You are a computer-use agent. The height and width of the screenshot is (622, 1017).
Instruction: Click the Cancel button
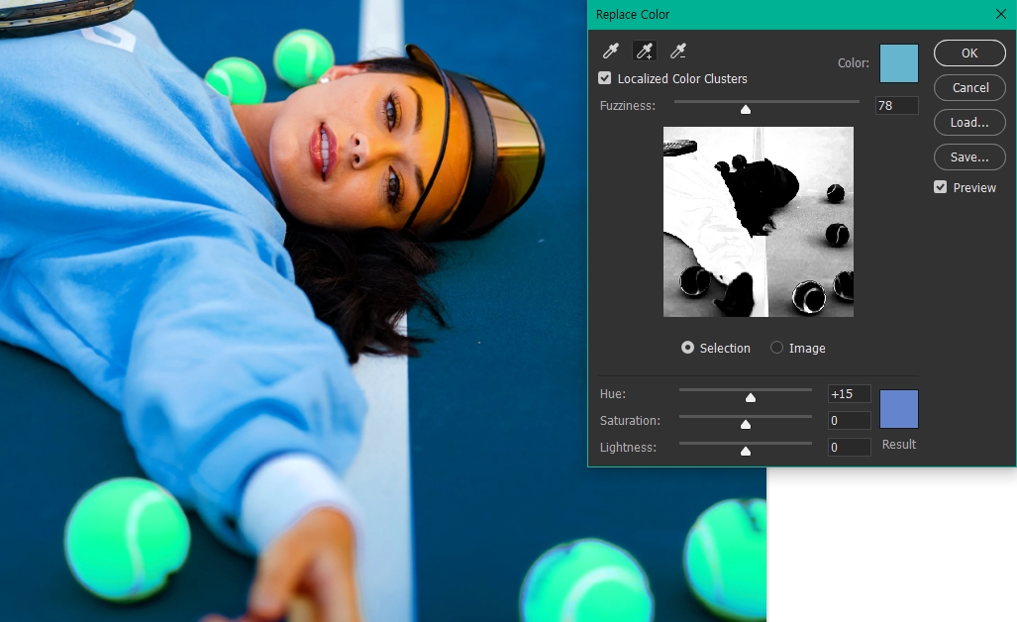(969, 87)
